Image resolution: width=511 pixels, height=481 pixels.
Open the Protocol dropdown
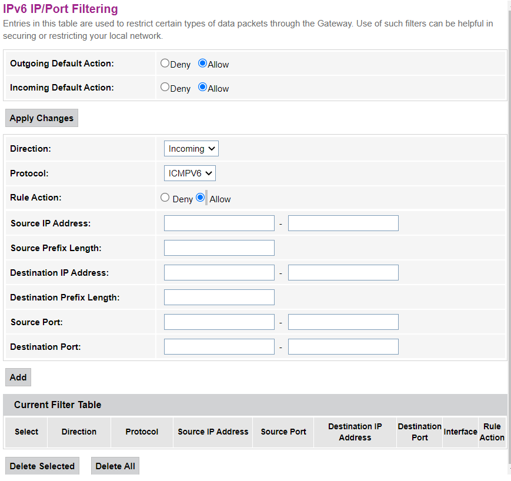[190, 173]
